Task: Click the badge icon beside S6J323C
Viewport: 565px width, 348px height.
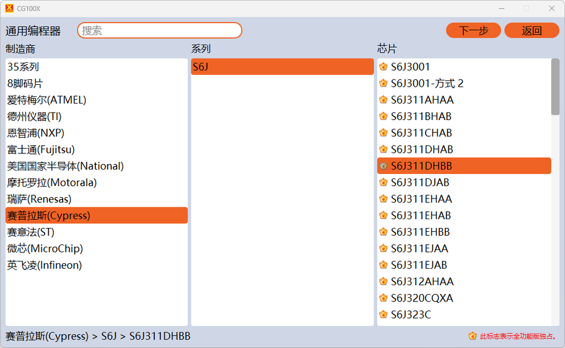Action: coord(384,315)
